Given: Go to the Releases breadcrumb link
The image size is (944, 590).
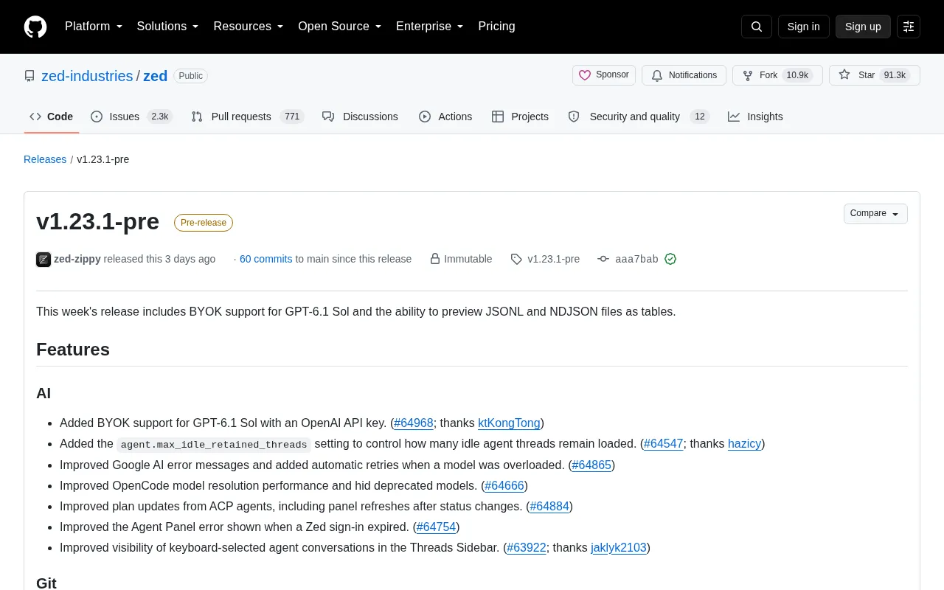Looking at the screenshot, I should [45, 159].
